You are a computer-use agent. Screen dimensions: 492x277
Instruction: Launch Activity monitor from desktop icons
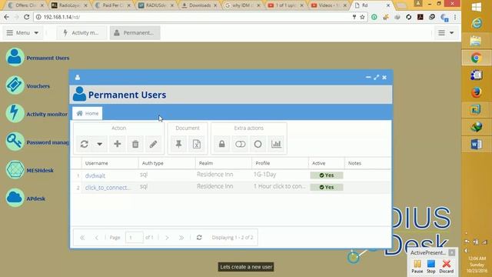pos(36,114)
